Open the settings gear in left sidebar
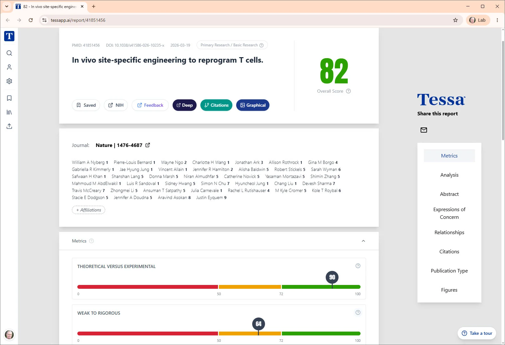Viewport: 505px width, 345px height. pos(9,81)
